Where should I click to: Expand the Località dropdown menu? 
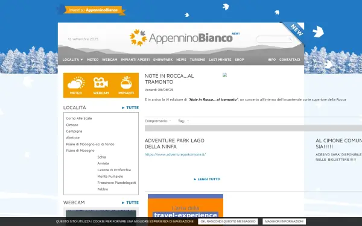[72, 60]
